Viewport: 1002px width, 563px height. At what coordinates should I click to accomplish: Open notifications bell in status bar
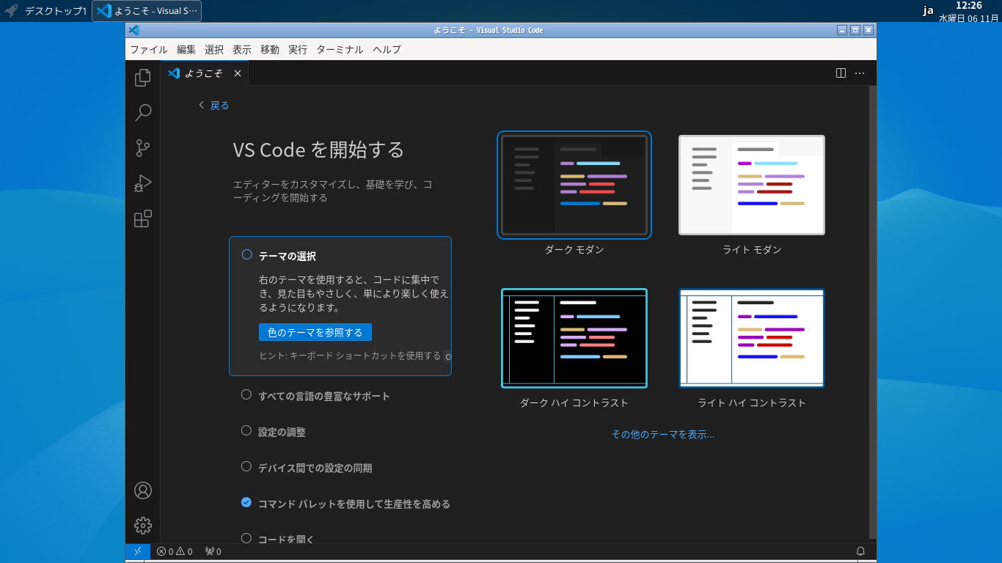point(861,551)
